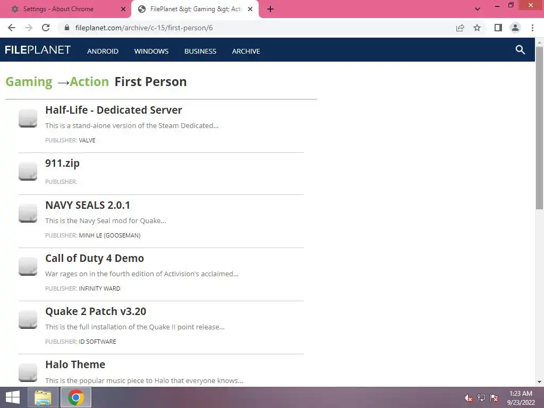Click publisher MINH LE (GOOSEMAN)
This screenshot has width=544, height=408.
pyautogui.click(x=109, y=235)
